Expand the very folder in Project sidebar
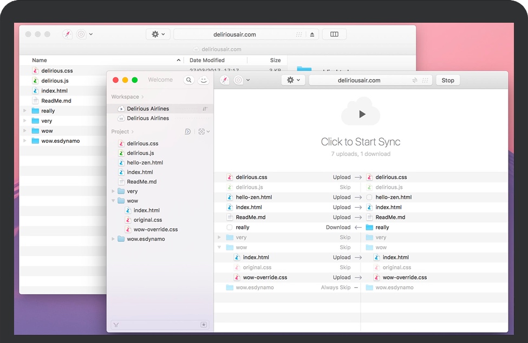 (114, 192)
